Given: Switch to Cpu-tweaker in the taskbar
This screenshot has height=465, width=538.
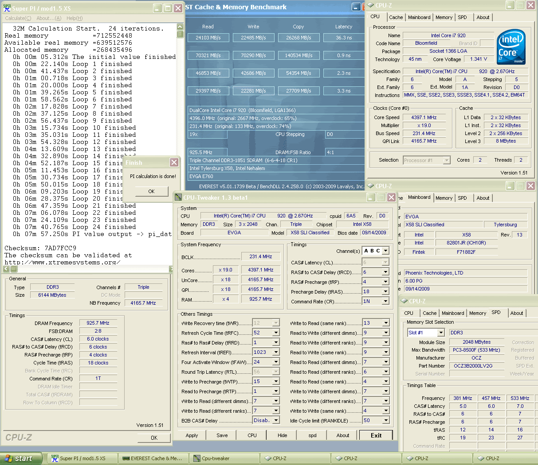Looking at the screenshot, I should (224, 458).
